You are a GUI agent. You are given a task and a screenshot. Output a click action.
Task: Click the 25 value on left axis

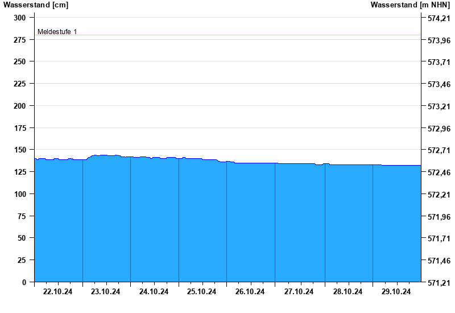pyautogui.click(x=22, y=260)
